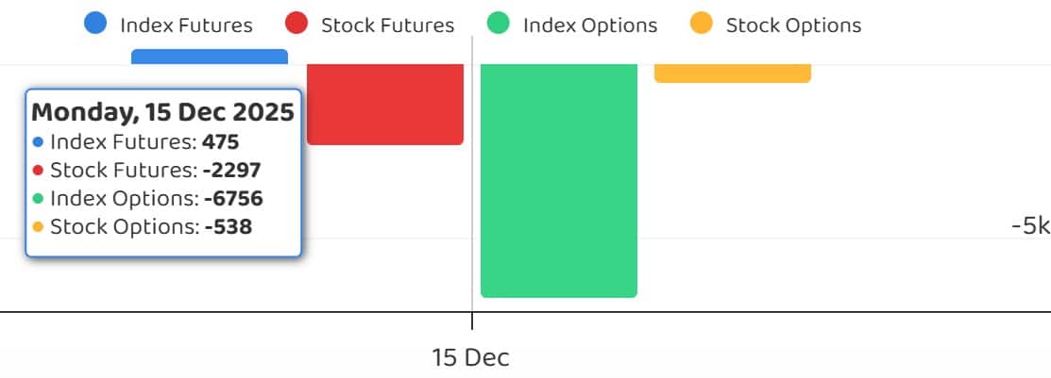Click the tooltip date heading Monday, 15 Dec 2025
Viewport: 1051px width, 378px height.
[x=162, y=113]
